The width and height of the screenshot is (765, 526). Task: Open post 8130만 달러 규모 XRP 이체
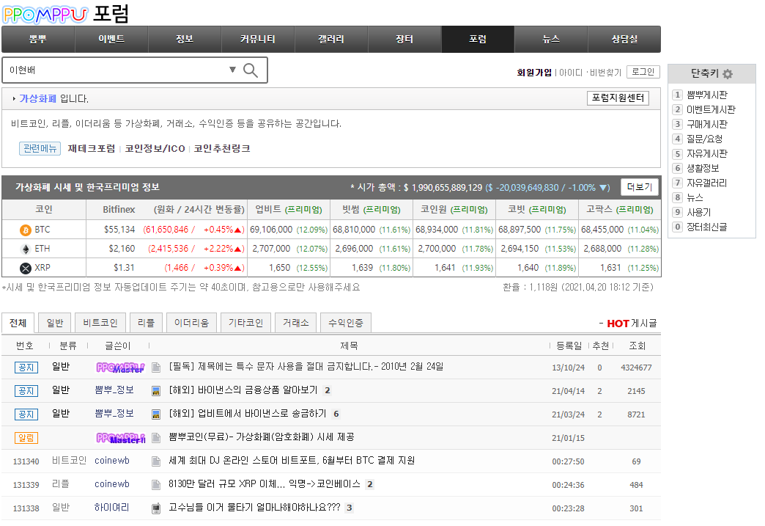[265, 484]
